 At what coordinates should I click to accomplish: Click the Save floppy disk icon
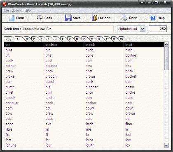click(x=68, y=18)
